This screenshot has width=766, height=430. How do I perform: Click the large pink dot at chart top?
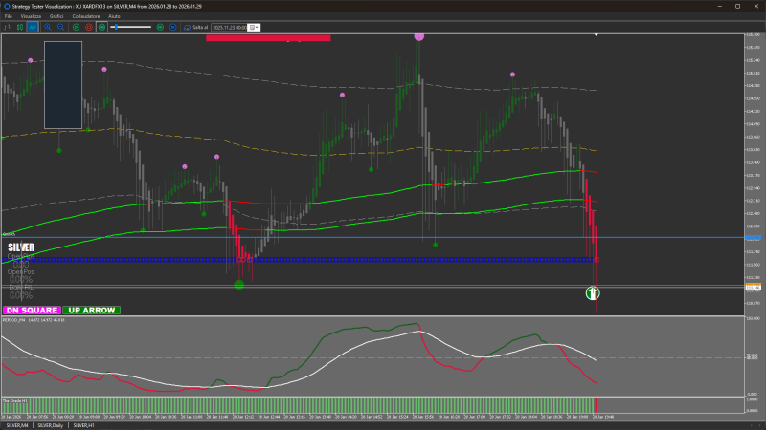pyautogui.click(x=419, y=36)
